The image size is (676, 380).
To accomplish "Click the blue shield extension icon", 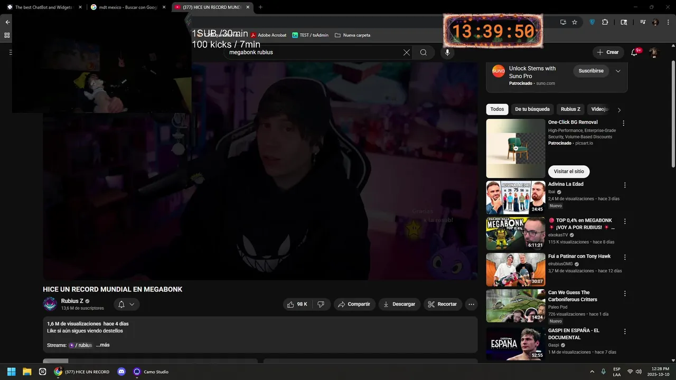I will [x=592, y=22].
